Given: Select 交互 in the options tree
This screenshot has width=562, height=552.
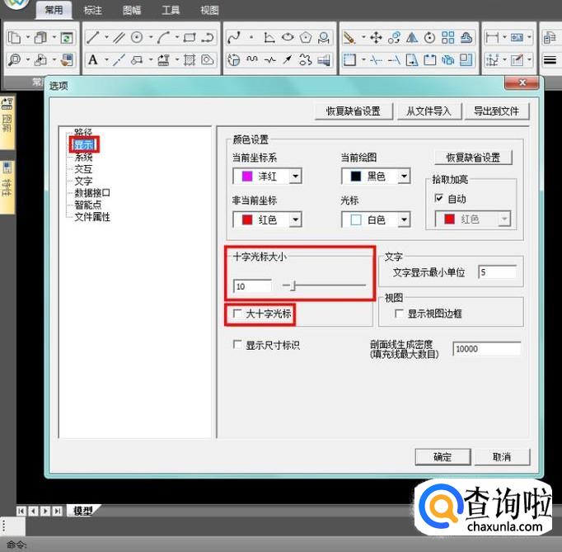Looking at the screenshot, I should [x=83, y=169].
